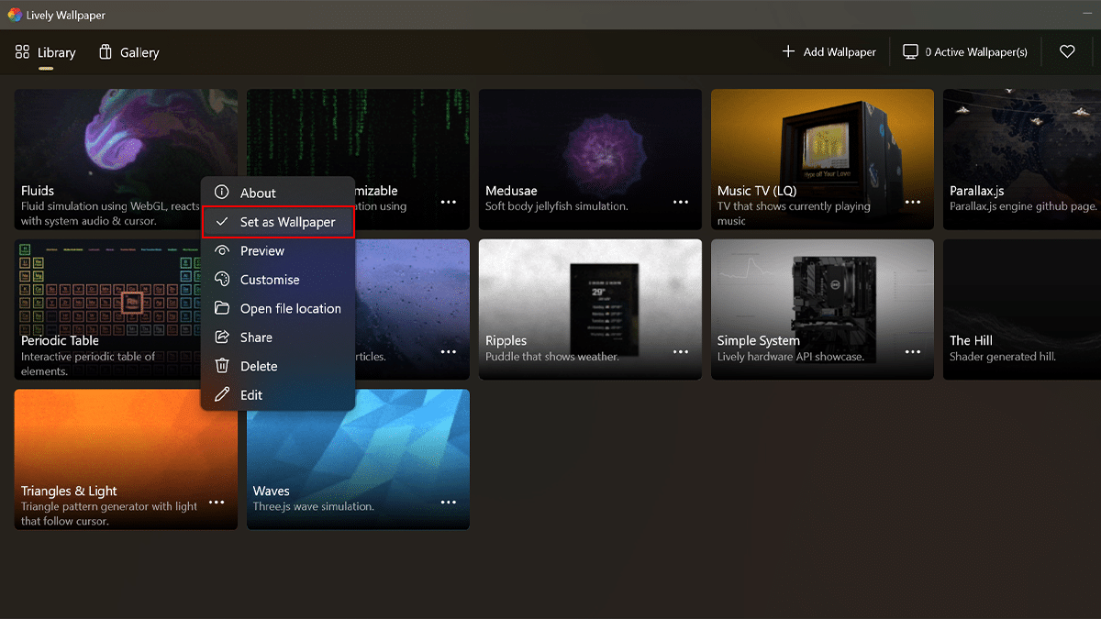The height and width of the screenshot is (619, 1101).
Task: Open the three-dot menu on Ripples card
Action: 681,351
